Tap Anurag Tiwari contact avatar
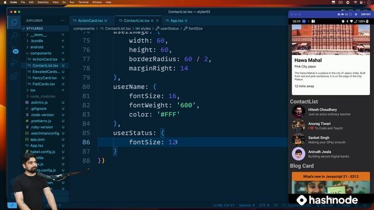Screen dimensions: 374x210 298,126
